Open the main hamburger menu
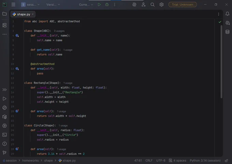 pyautogui.click(x=13, y=4)
